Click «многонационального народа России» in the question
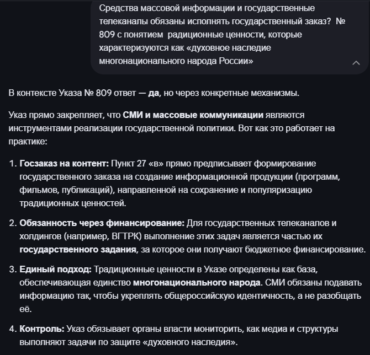 point(176,61)
